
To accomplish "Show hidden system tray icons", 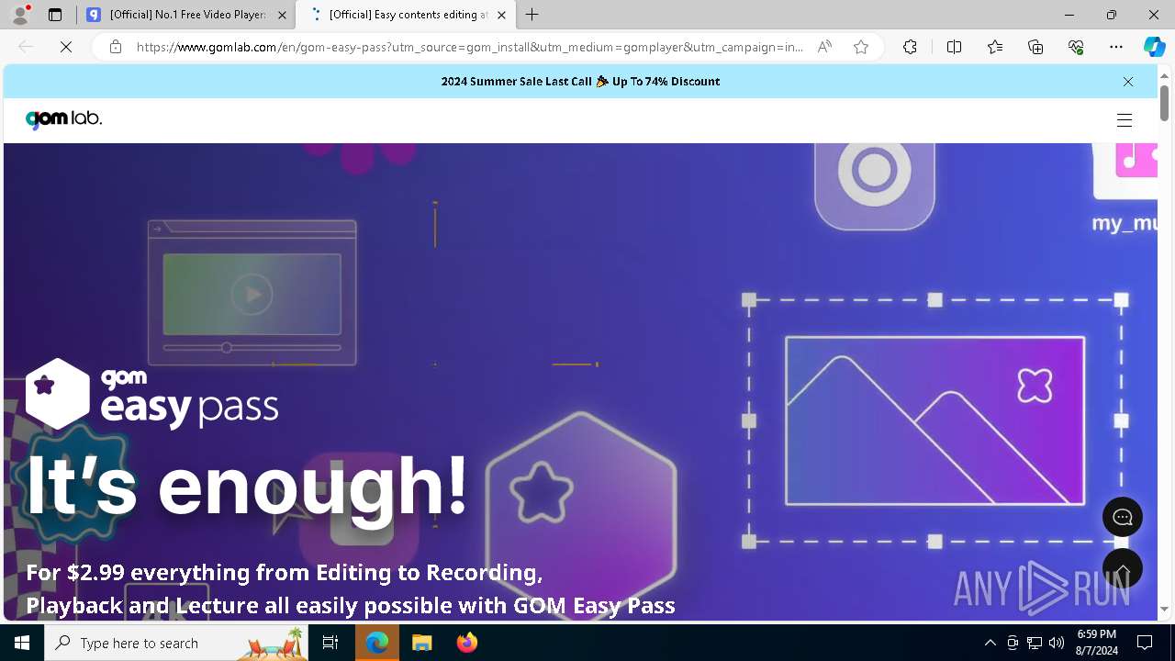I will click(990, 643).
